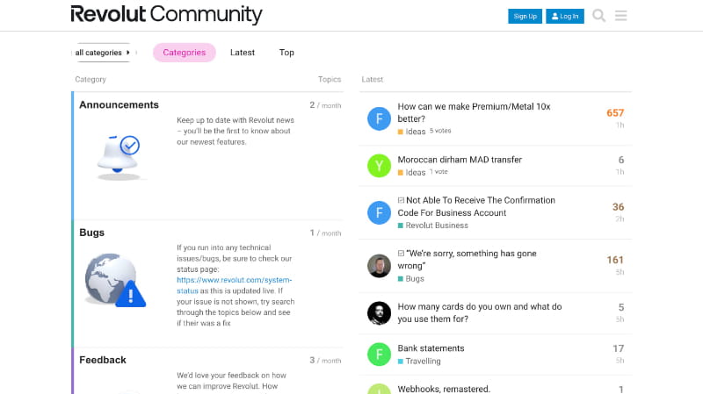
Task: Click the Revolut Business category tag
Action: [x=437, y=226]
